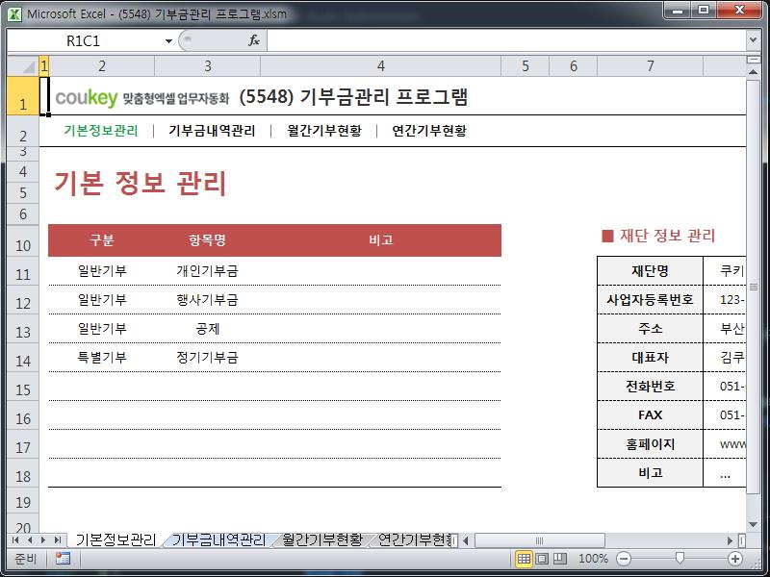Click the coukey logo
Screen dimensions: 770x577
tap(87, 98)
